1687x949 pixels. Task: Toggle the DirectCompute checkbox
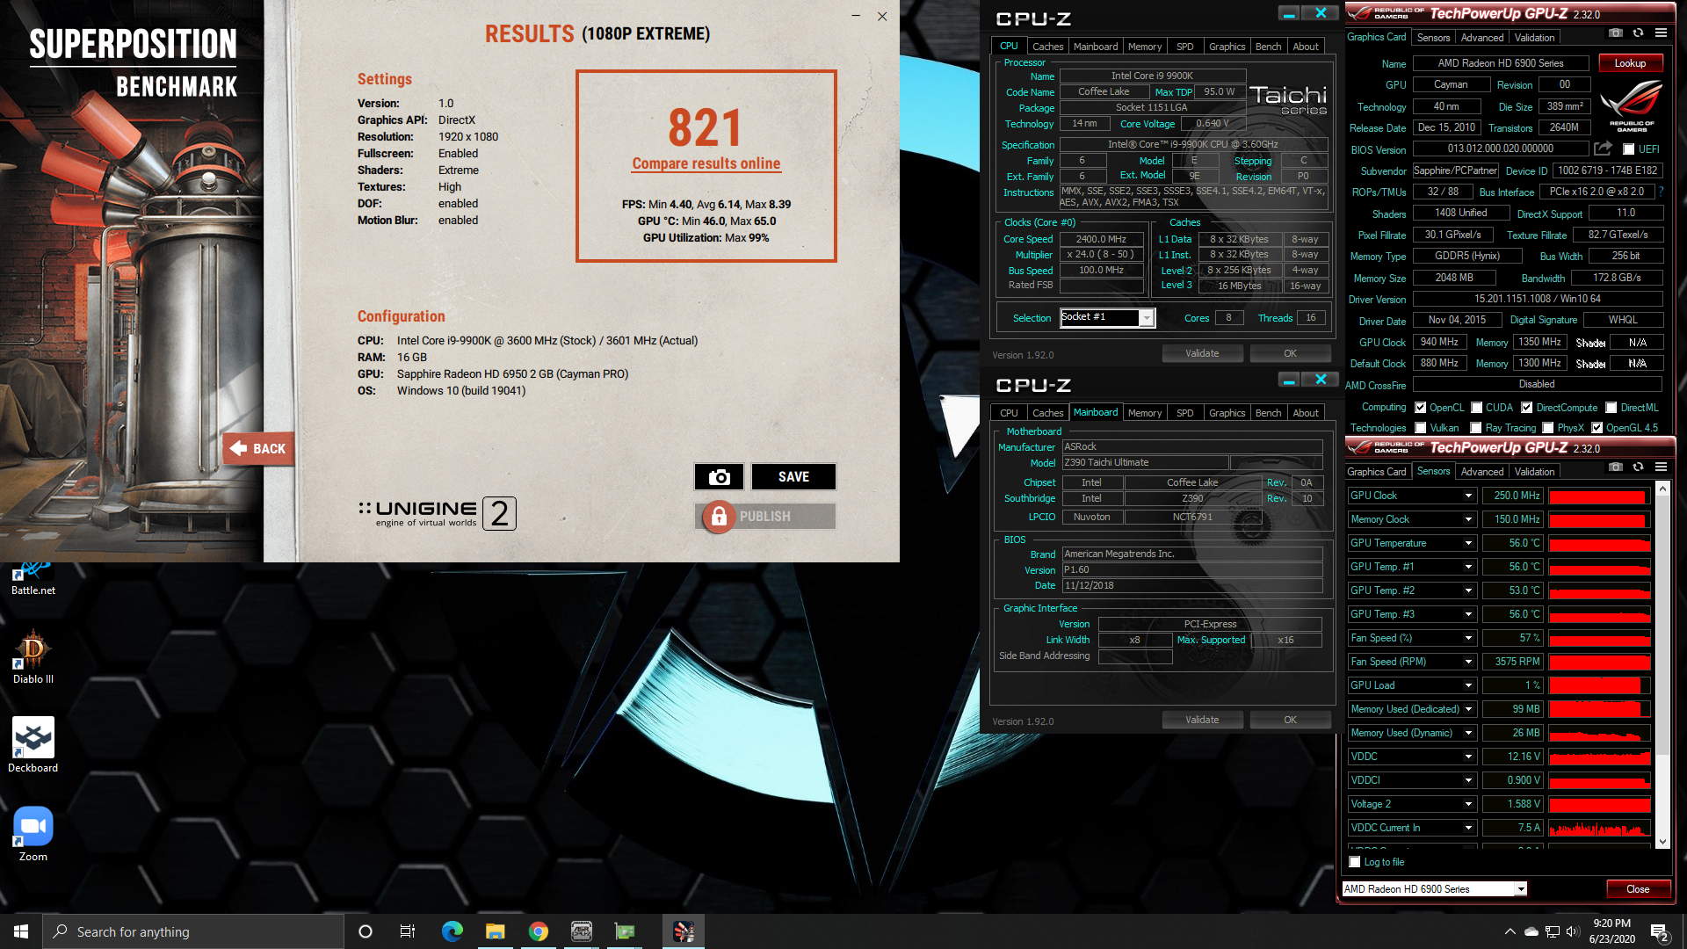click(1527, 408)
